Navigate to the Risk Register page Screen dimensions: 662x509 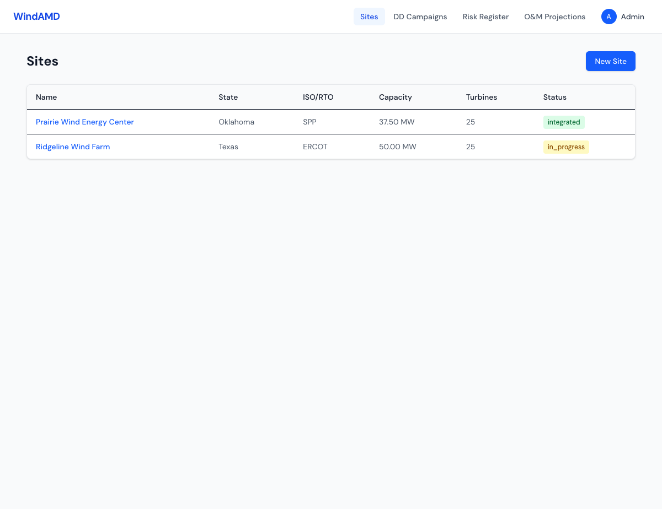coord(485,17)
